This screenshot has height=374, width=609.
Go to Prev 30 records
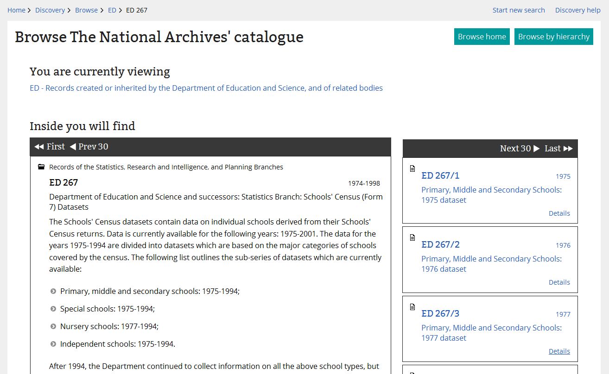[x=89, y=147]
